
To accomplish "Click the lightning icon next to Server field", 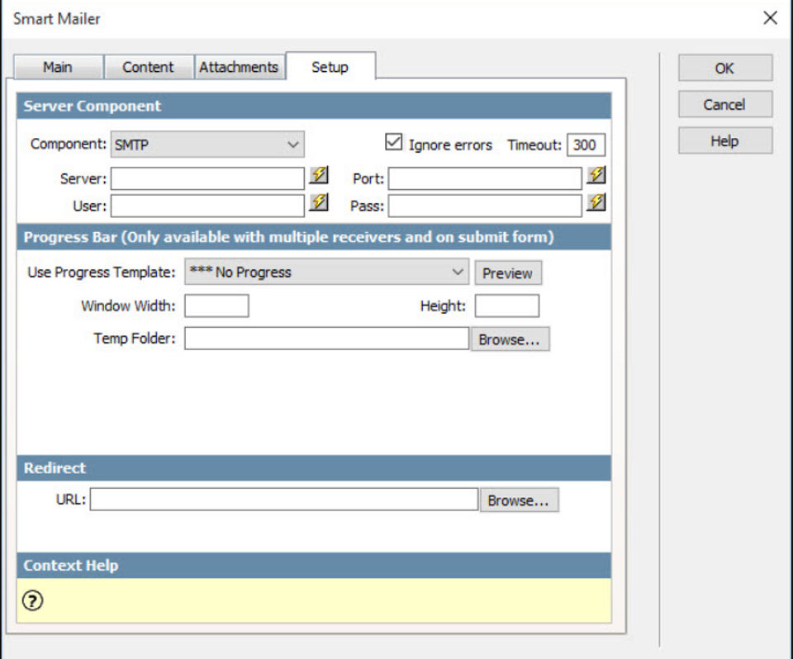I will 319,176.
